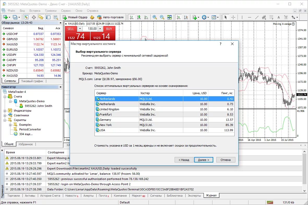Open wizard help question mark

click(x=220, y=44)
